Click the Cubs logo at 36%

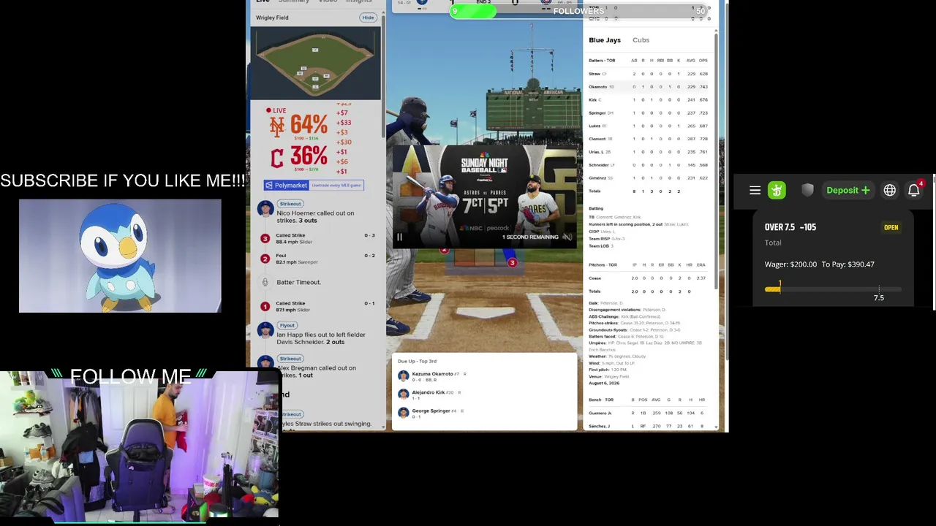277,158
